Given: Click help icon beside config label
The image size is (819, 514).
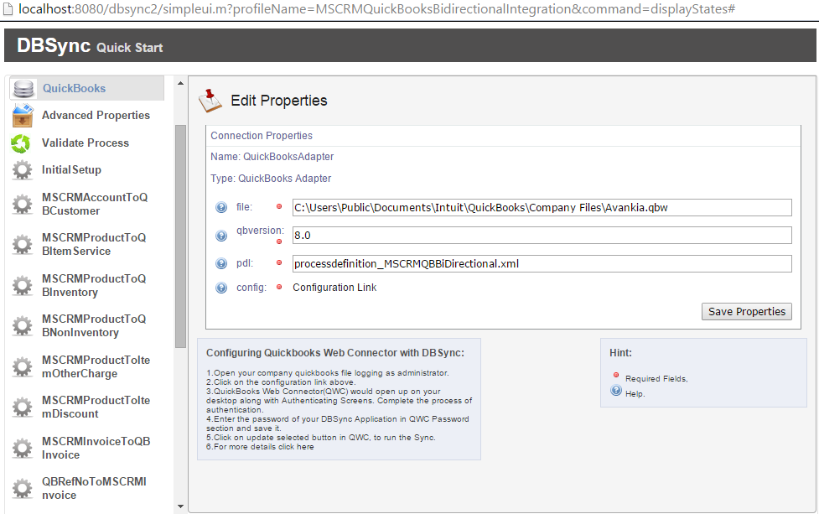Looking at the screenshot, I should [221, 288].
